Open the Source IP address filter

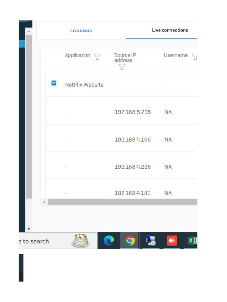point(121,67)
